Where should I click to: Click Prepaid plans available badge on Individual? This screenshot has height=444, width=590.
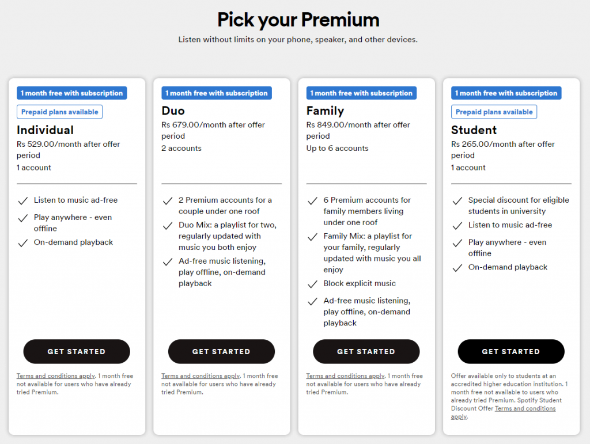click(59, 112)
